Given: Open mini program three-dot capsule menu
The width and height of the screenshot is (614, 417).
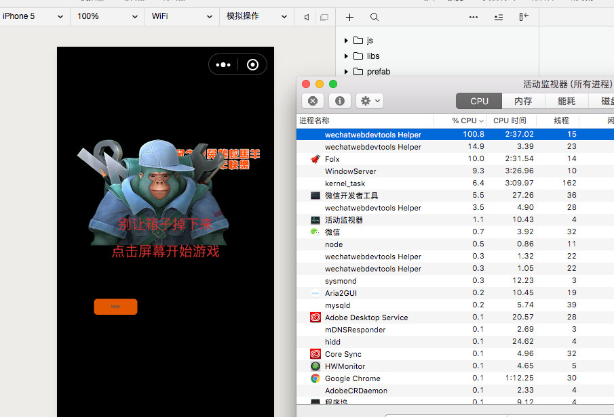Looking at the screenshot, I should coord(223,64).
